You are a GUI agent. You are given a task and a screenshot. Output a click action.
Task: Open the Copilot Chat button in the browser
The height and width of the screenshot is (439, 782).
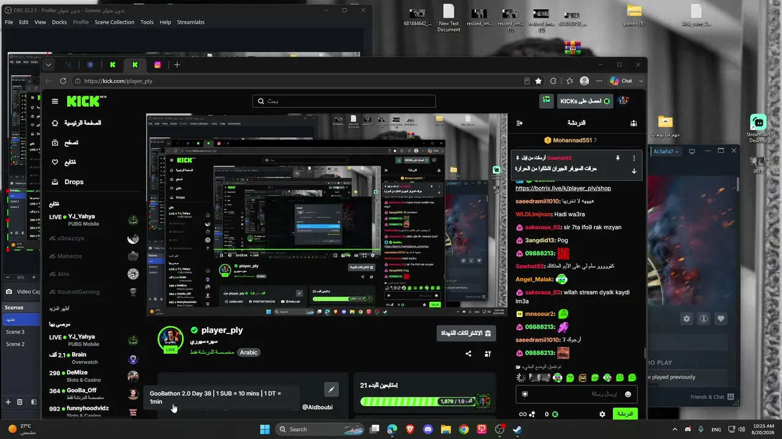click(621, 81)
